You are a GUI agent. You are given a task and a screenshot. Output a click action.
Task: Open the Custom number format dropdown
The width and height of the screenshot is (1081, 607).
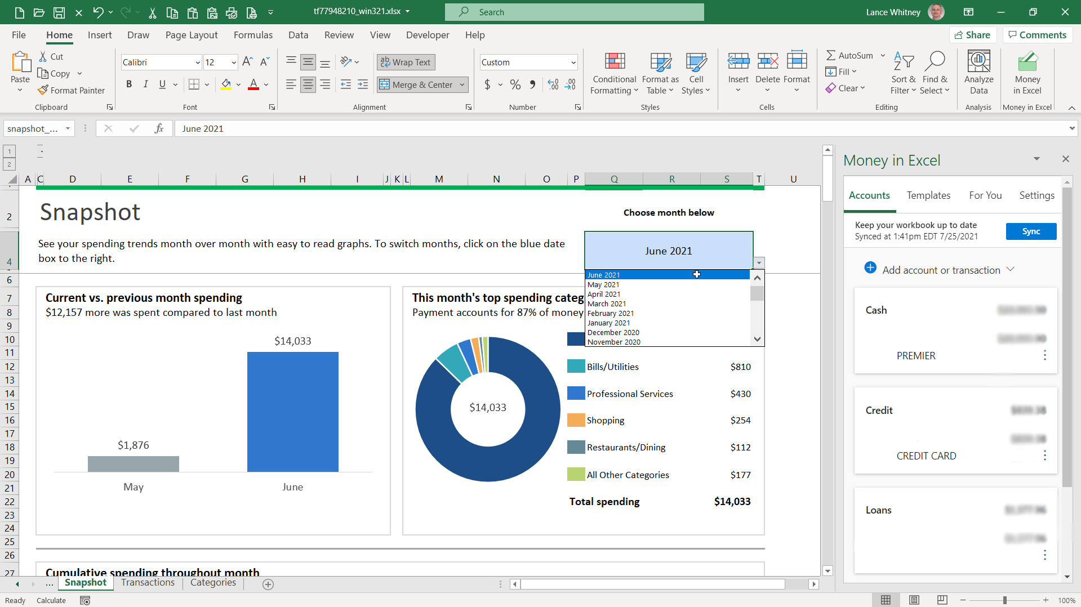coord(573,63)
